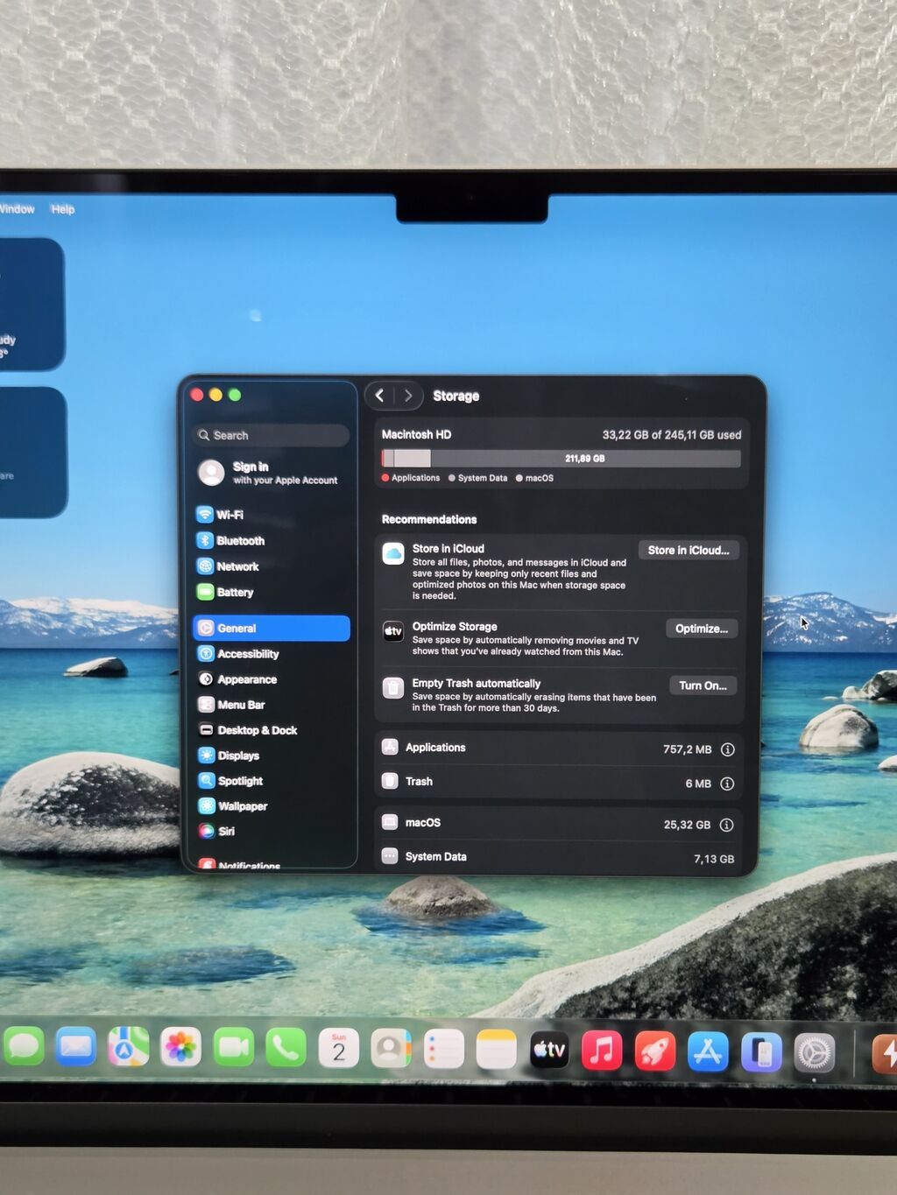Open Wi-Fi settings in the sidebar
The height and width of the screenshot is (1195, 897).
[272, 515]
